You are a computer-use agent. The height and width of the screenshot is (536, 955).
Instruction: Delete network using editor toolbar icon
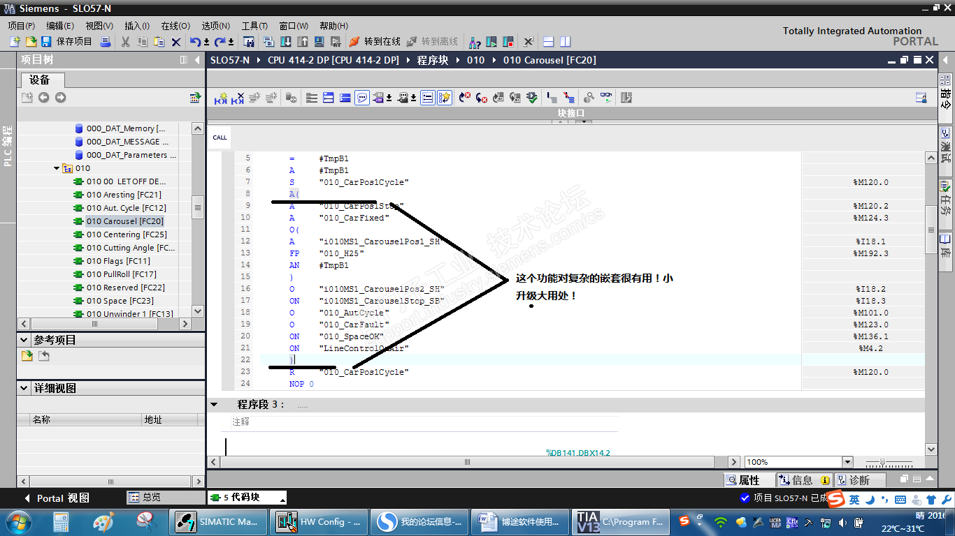[238, 98]
